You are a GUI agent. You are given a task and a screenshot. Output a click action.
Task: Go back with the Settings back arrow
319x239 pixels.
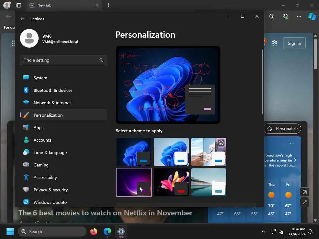pos(22,19)
